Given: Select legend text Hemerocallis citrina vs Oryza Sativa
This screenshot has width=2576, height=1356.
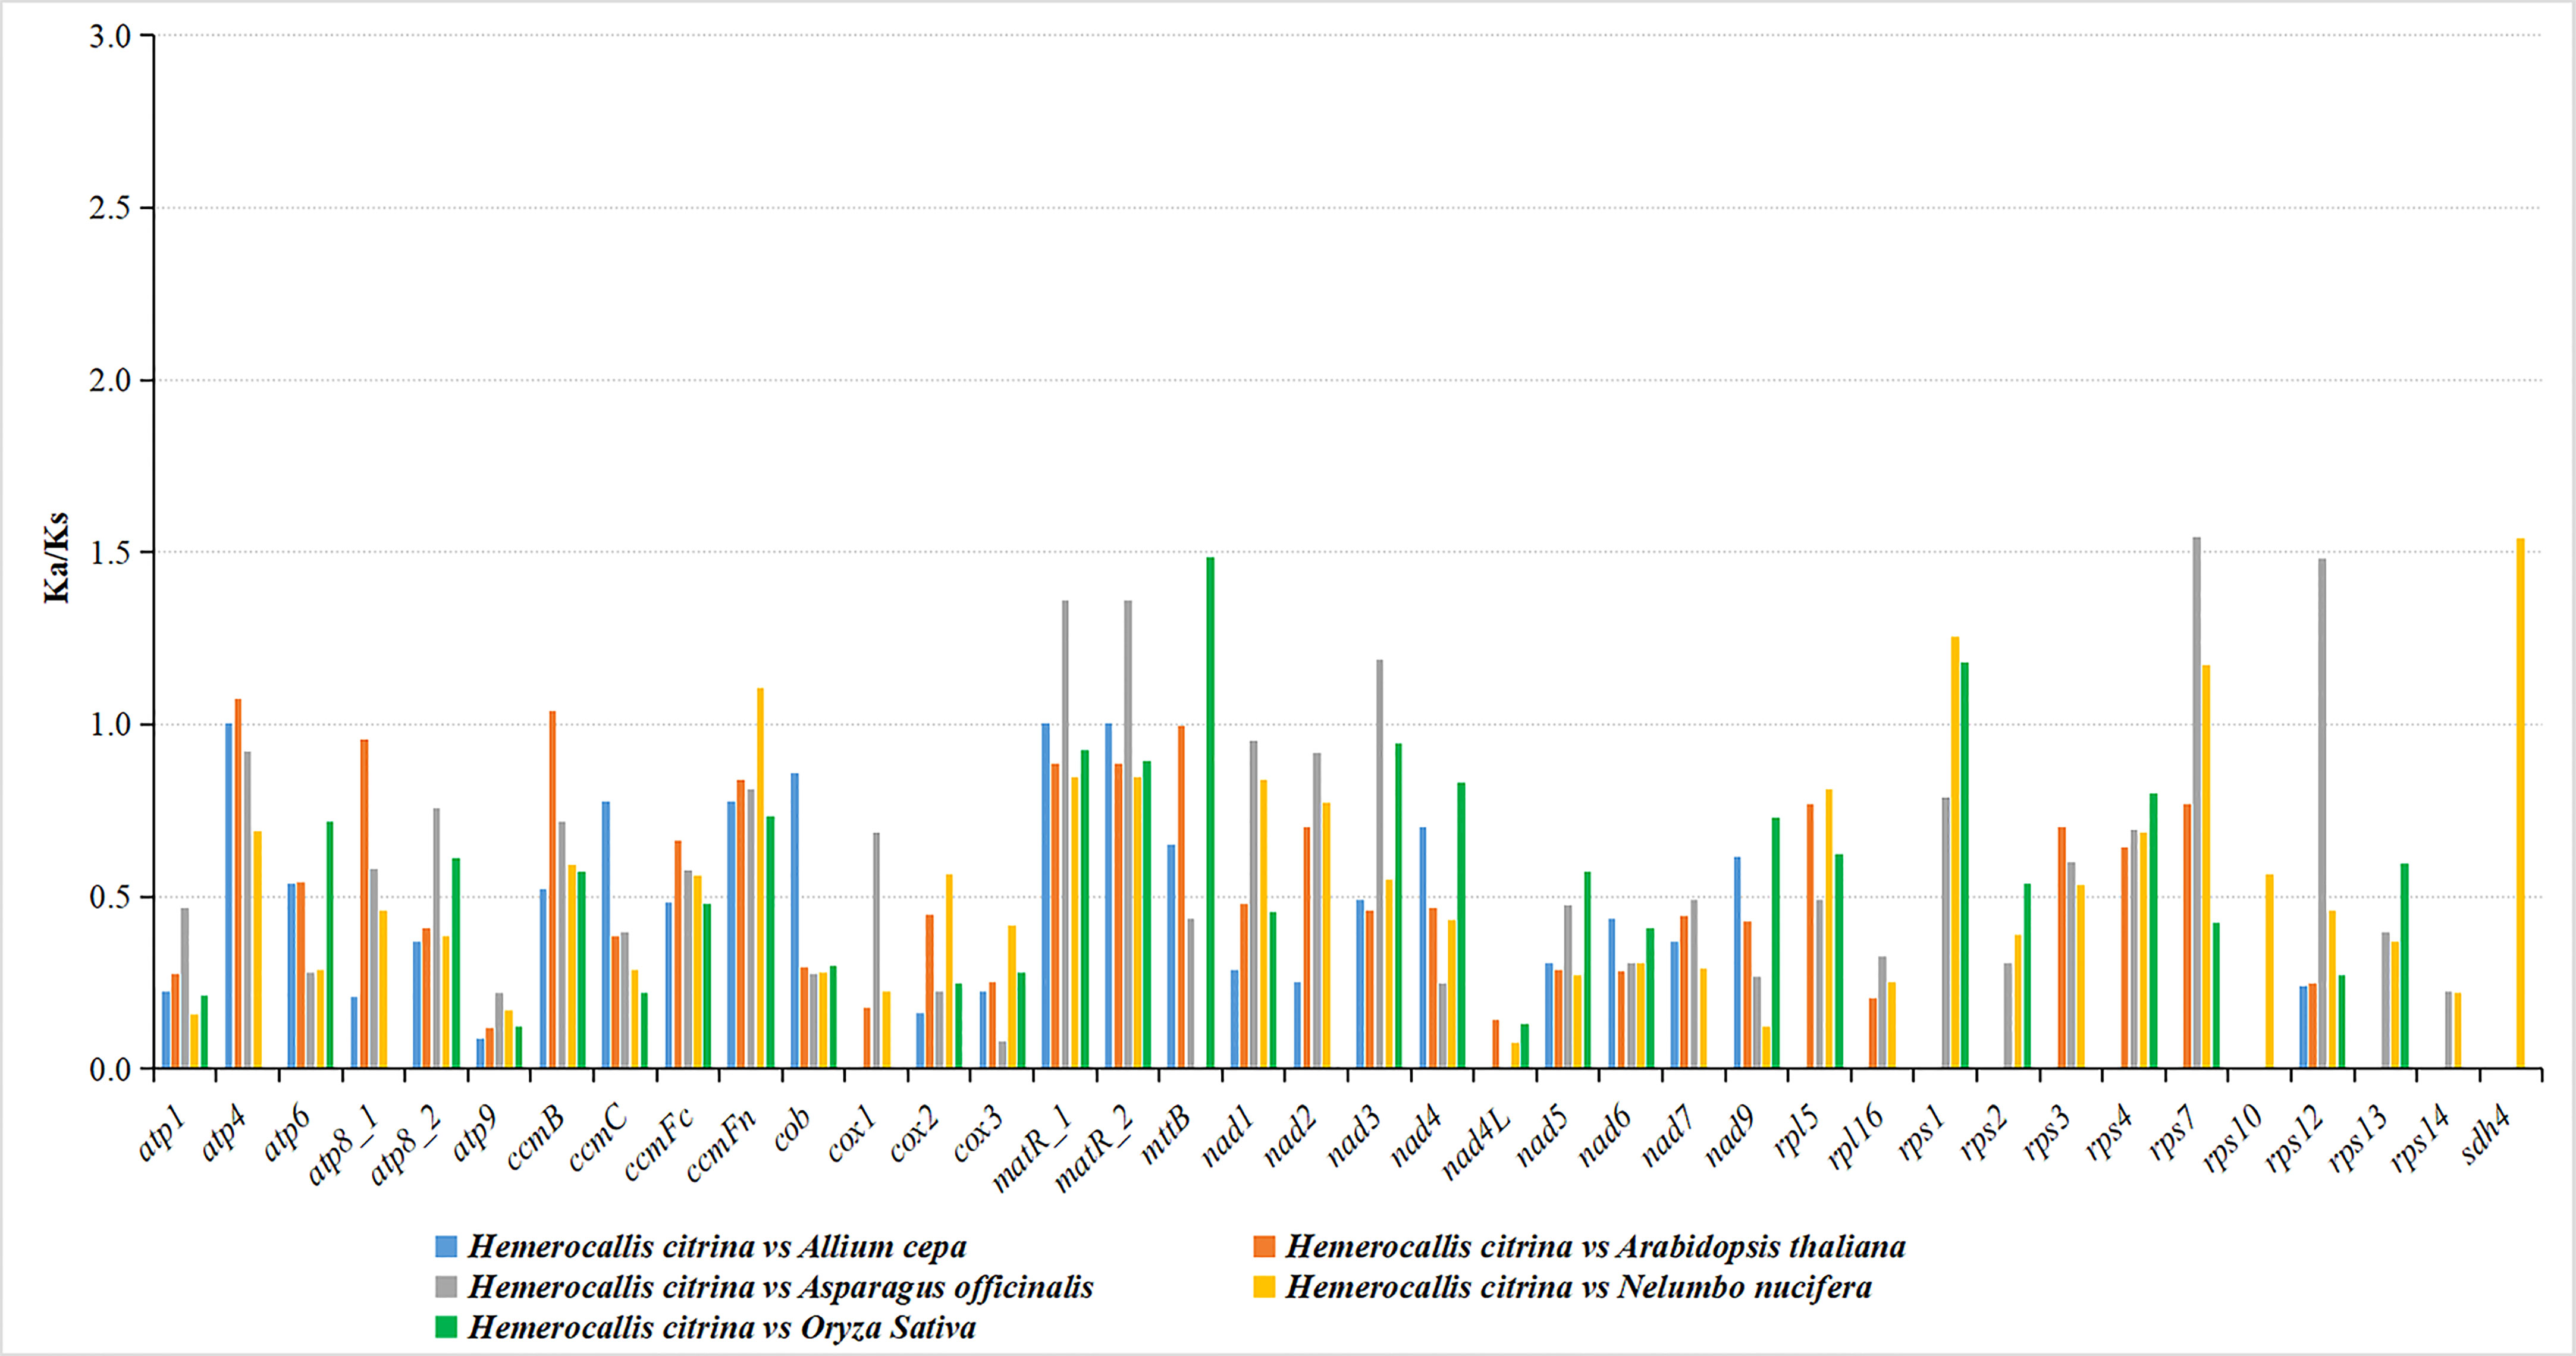Looking at the screenshot, I should point(722,1328).
